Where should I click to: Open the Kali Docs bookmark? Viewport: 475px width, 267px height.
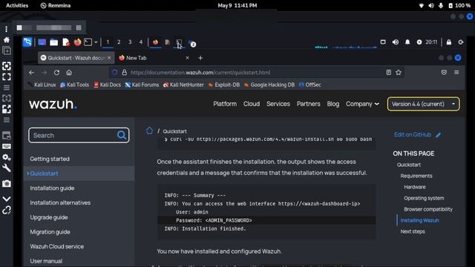click(x=107, y=85)
